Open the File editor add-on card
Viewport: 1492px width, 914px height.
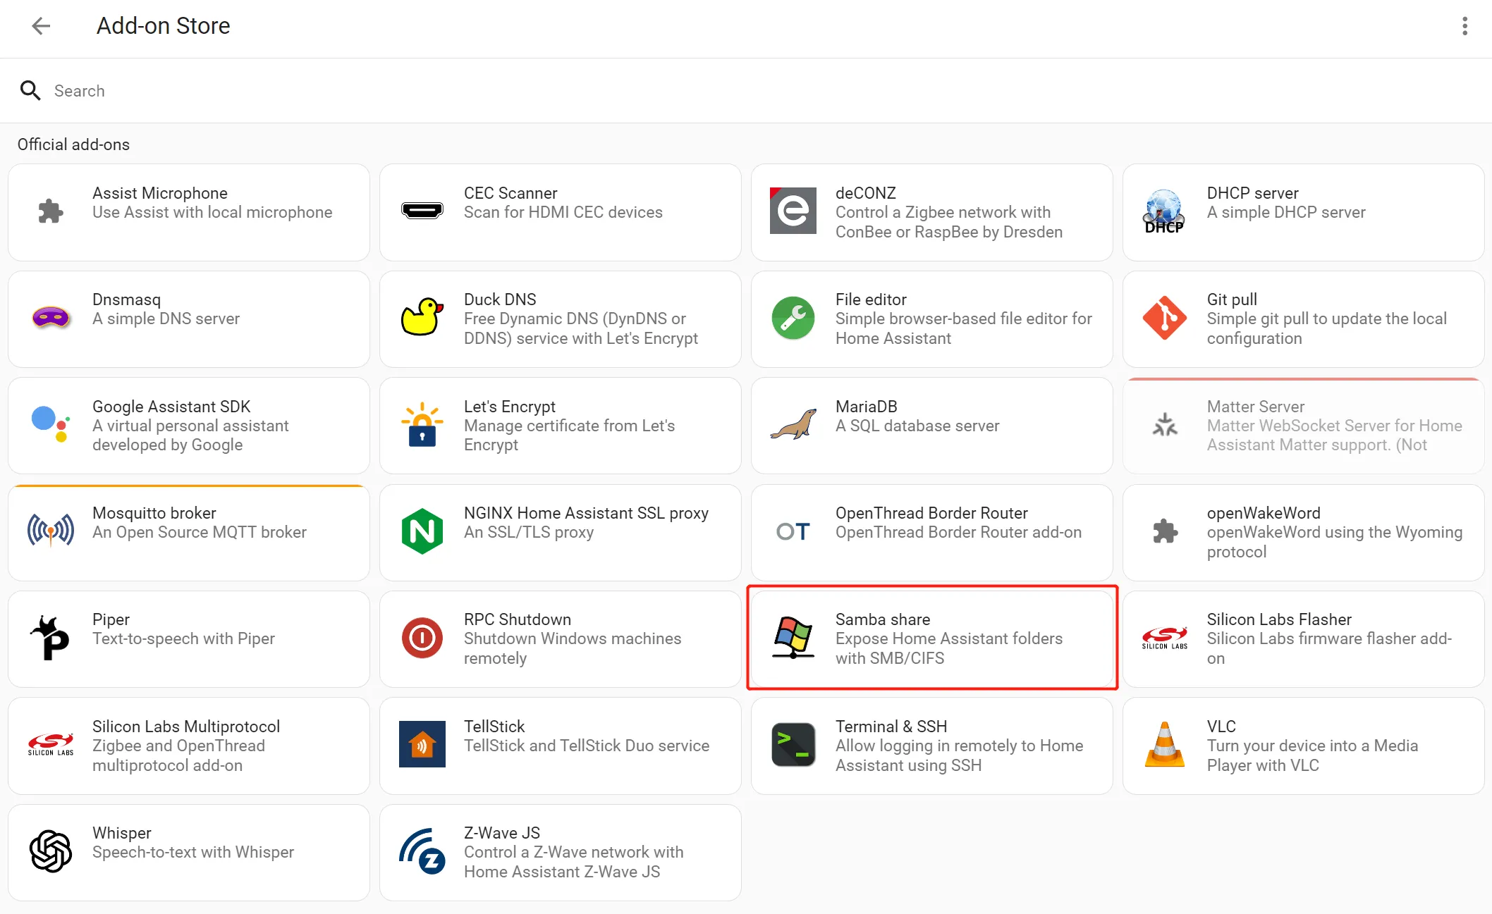click(x=931, y=319)
